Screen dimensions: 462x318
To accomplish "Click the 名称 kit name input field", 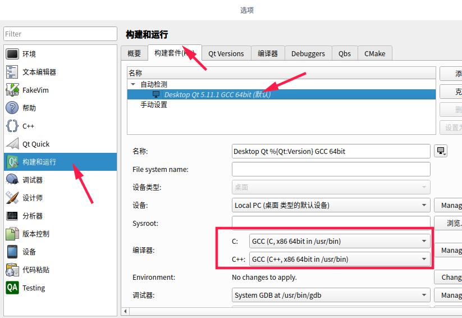I will coord(331,151).
